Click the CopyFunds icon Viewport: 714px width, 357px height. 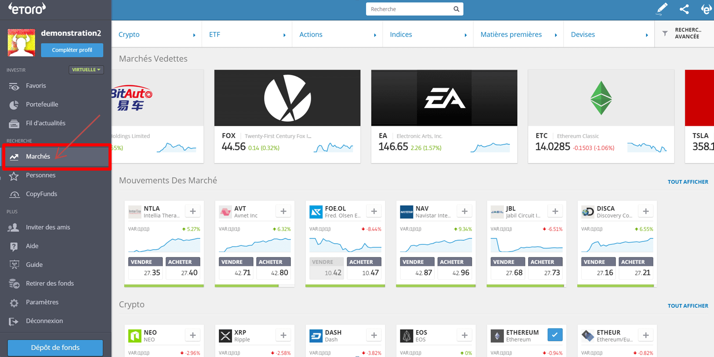click(x=14, y=194)
